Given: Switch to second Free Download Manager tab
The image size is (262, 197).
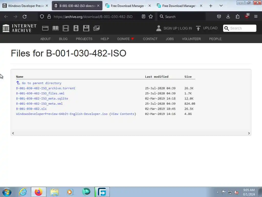Looking at the screenshot, I should 180,6.
